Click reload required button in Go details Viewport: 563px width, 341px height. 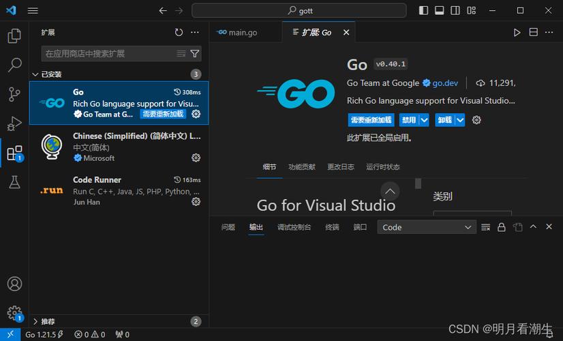coord(371,120)
